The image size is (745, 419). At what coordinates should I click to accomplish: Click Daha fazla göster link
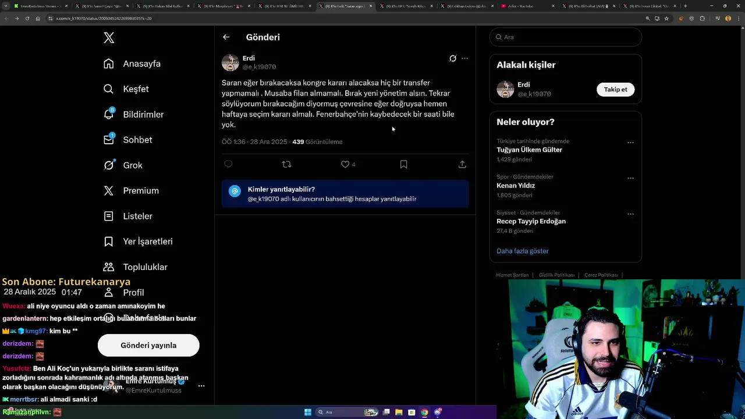(x=523, y=251)
